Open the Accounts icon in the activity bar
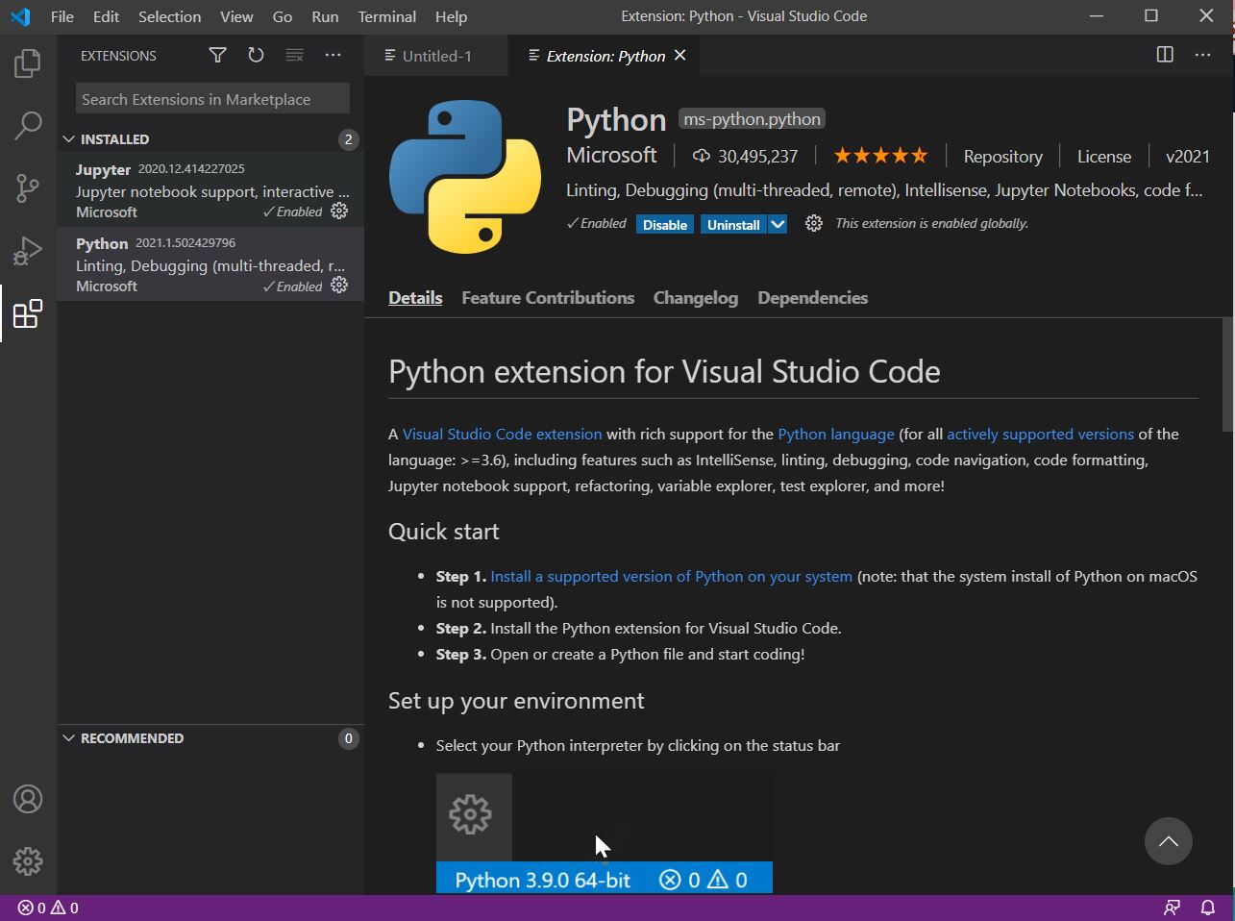Viewport: 1235px width, 921px height. tap(27, 798)
